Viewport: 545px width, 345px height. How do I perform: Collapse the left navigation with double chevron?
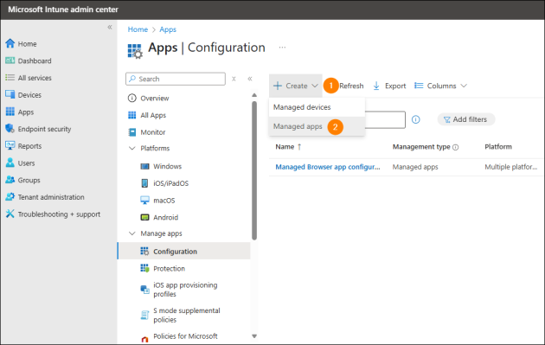click(x=110, y=27)
